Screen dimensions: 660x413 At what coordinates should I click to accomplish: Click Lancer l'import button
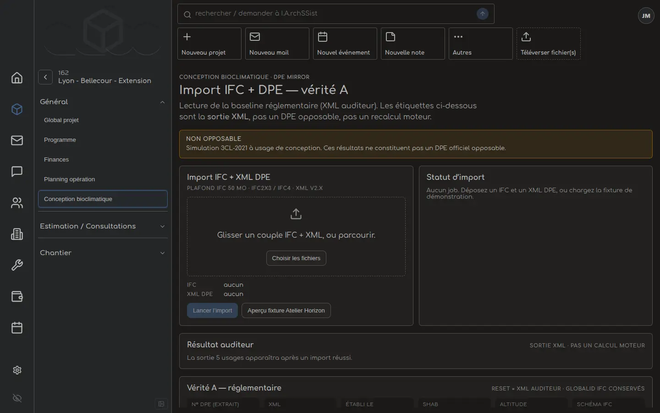click(x=212, y=311)
